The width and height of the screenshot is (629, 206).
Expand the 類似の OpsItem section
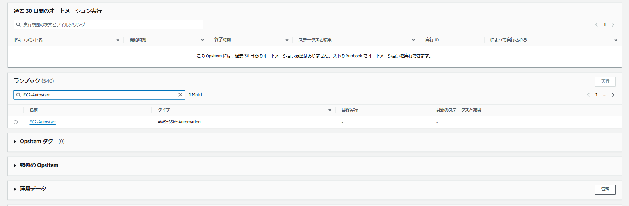tap(15, 165)
